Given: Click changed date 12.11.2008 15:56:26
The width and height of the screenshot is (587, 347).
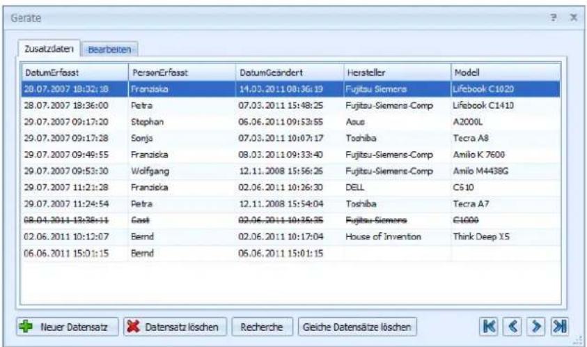Looking at the screenshot, I should pyautogui.click(x=290, y=171).
